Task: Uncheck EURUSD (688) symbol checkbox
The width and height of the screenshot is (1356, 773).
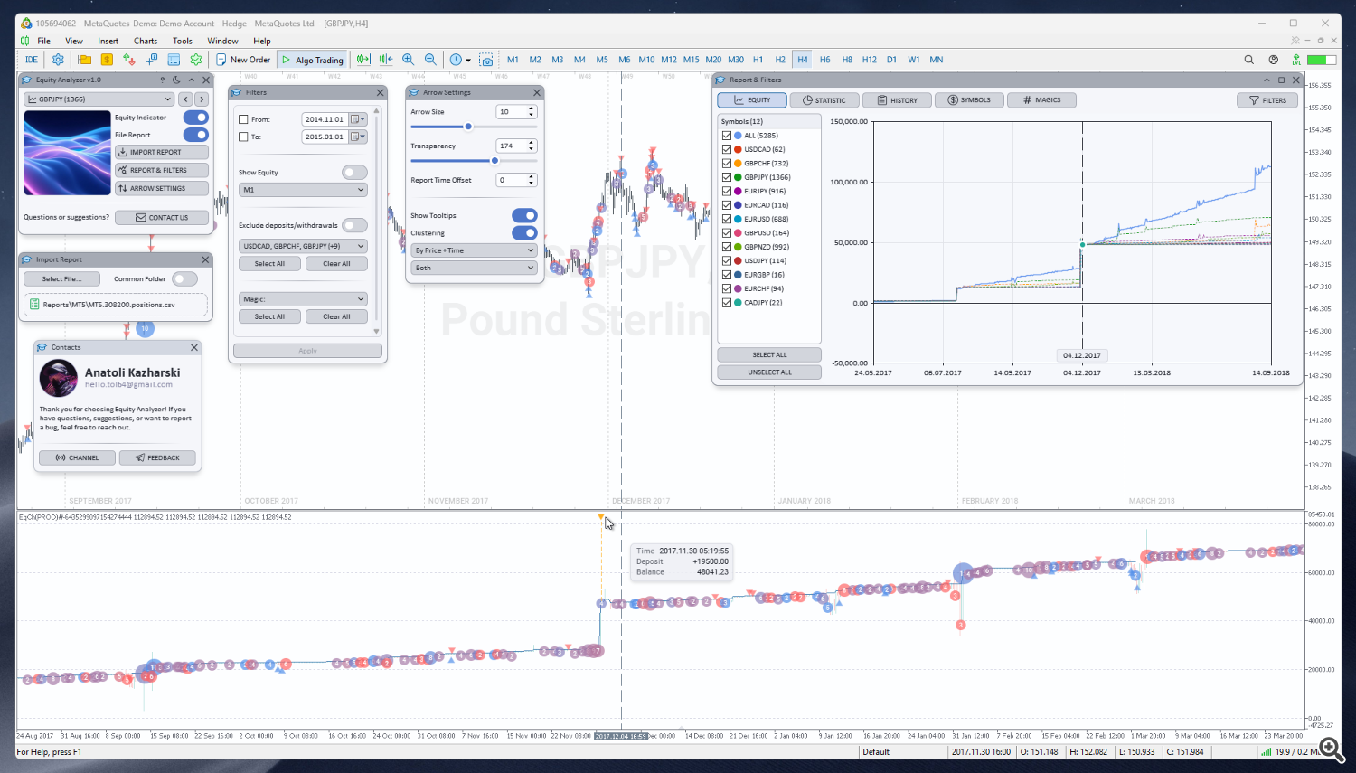Action: (727, 219)
